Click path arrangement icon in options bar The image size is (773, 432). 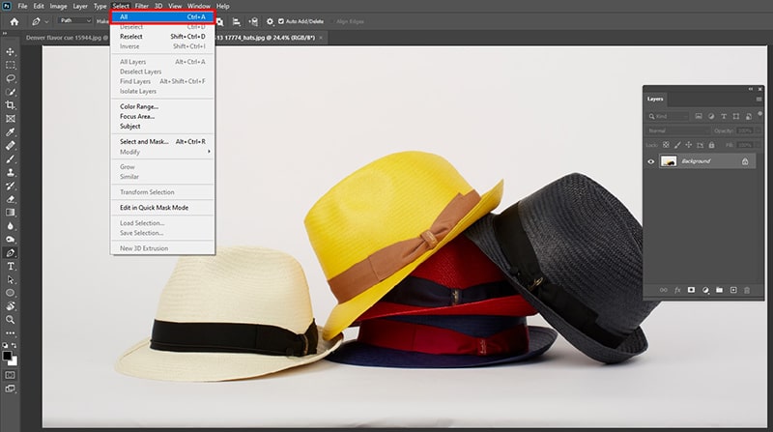point(253,21)
